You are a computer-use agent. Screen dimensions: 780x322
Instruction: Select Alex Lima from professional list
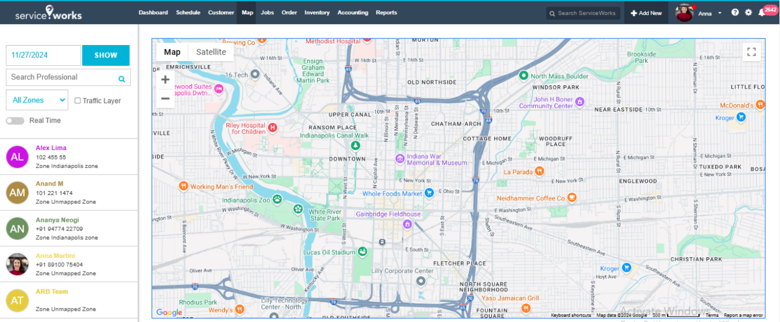coord(69,157)
